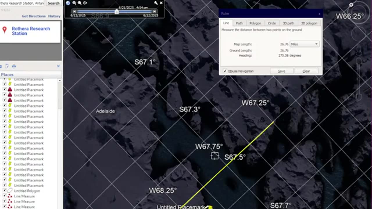Jump to end of time slider
372x209 pixels.
155,11
